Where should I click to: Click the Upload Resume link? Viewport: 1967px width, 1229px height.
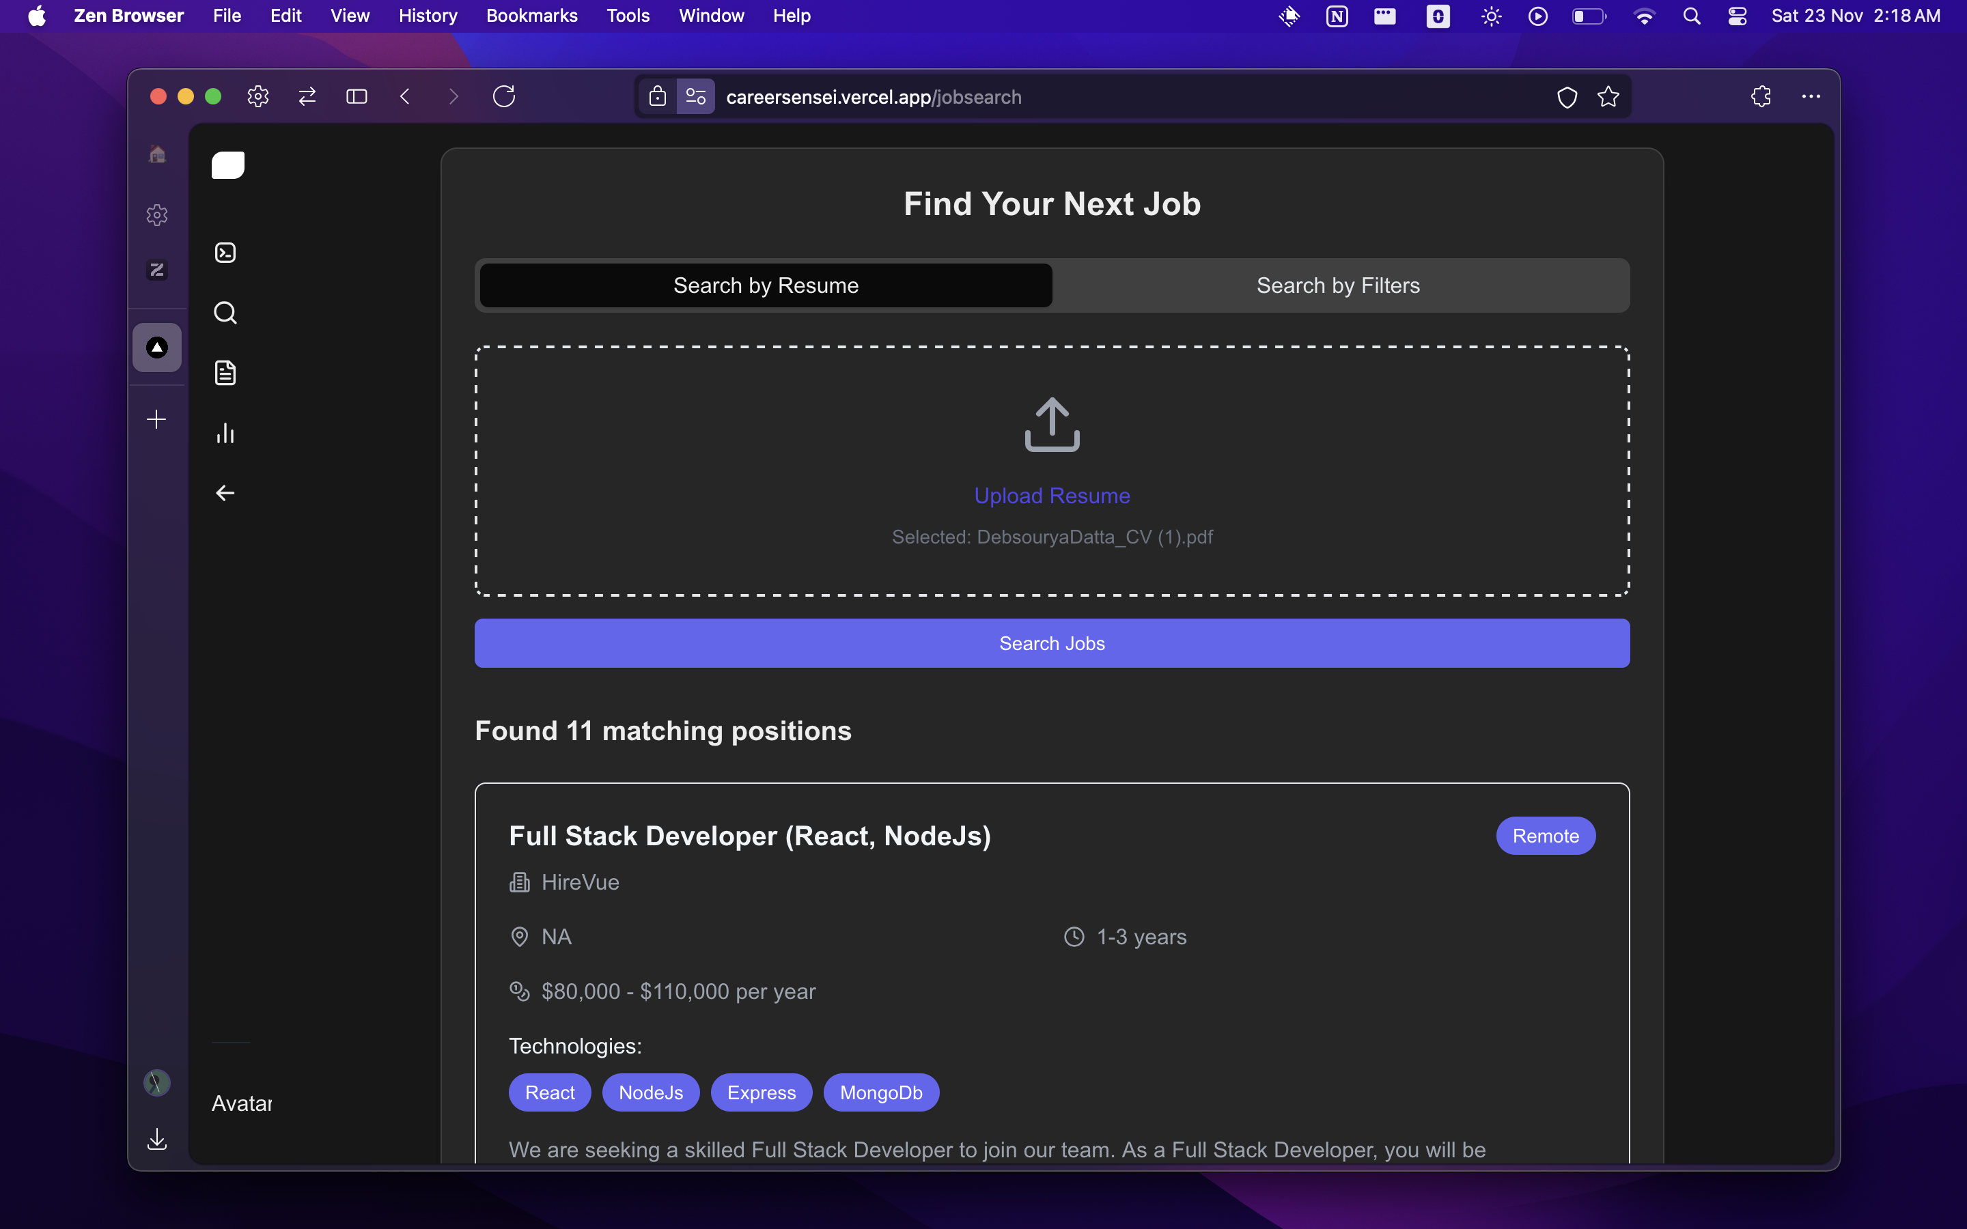(x=1052, y=496)
